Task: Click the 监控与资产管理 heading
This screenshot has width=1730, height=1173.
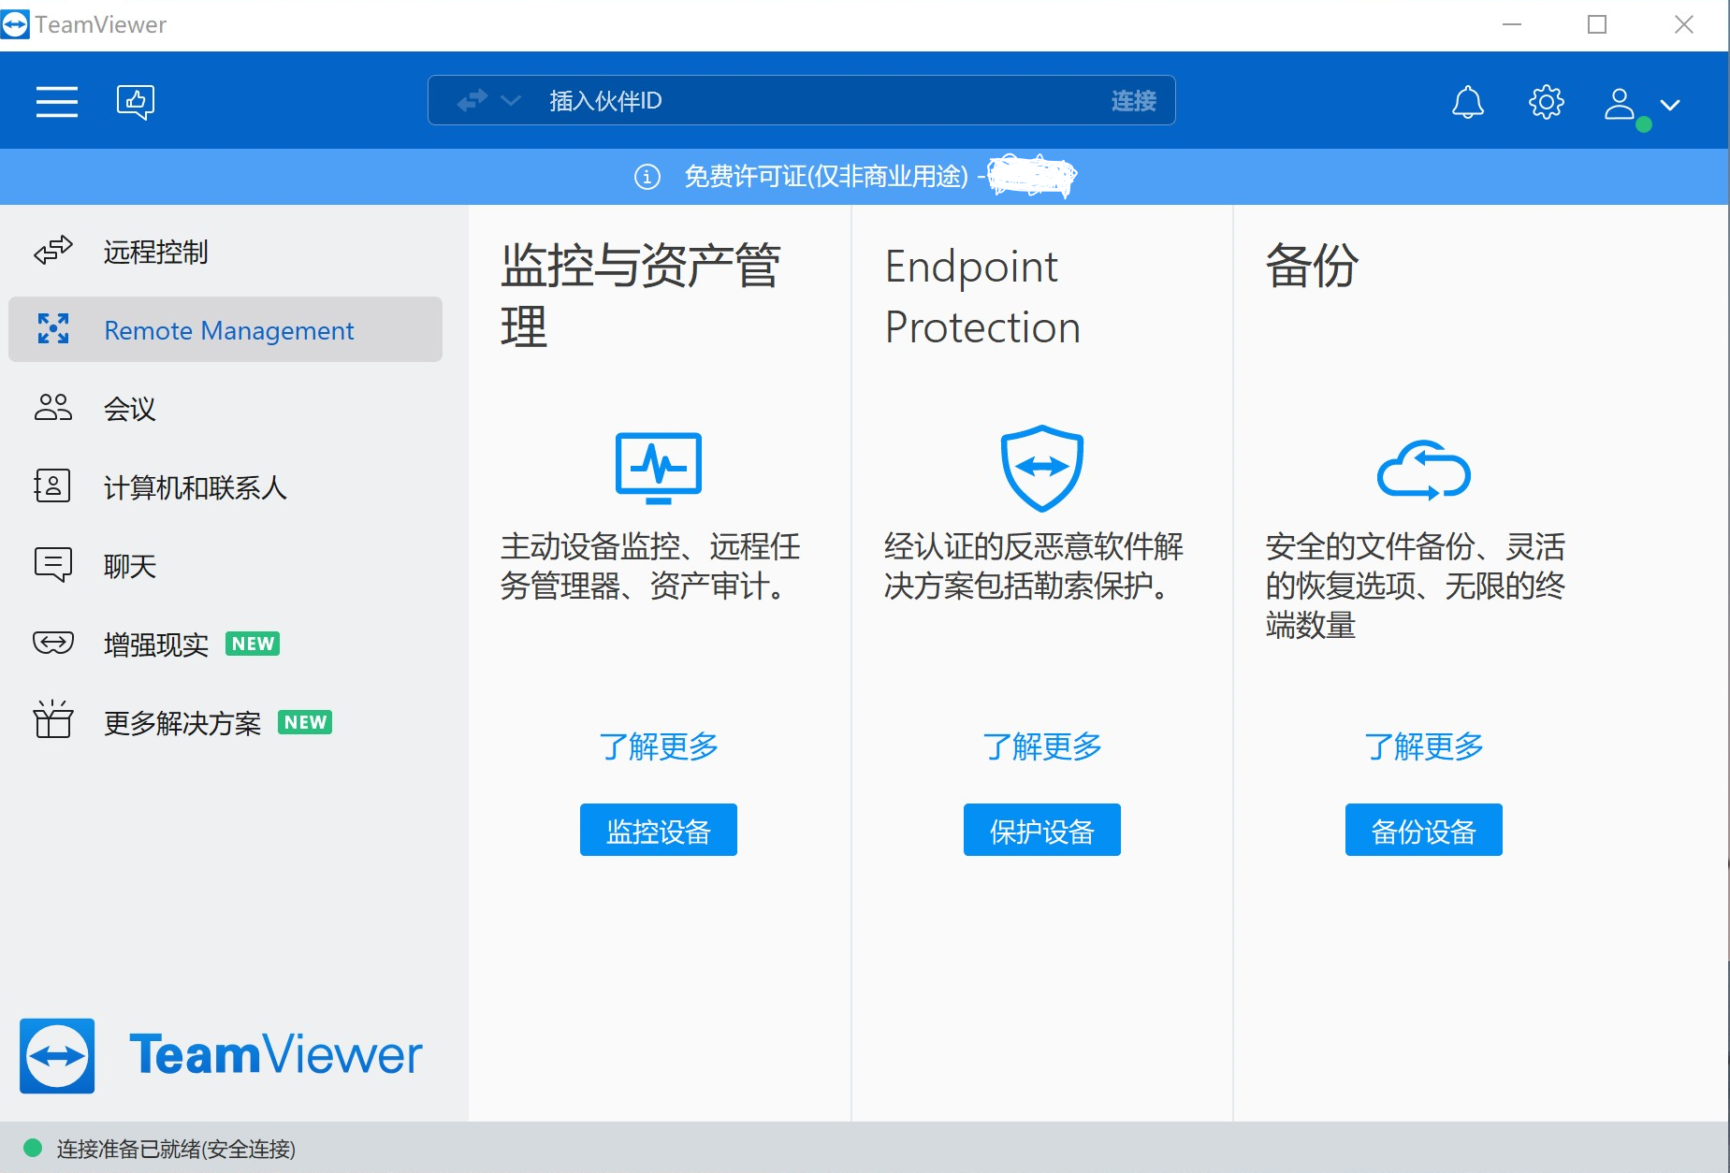Action: pos(641,296)
